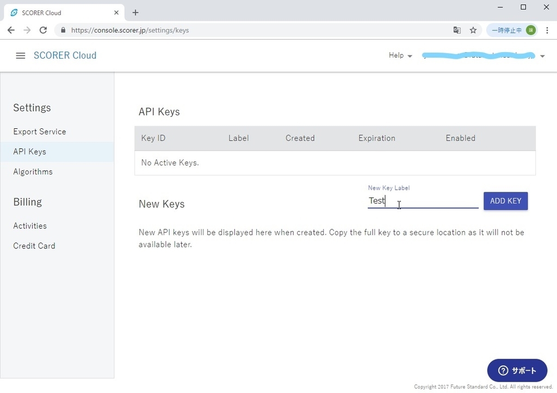Open the Help dropdown menu
This screenshot has height=393, width=557.
click(x=400, y=55)
